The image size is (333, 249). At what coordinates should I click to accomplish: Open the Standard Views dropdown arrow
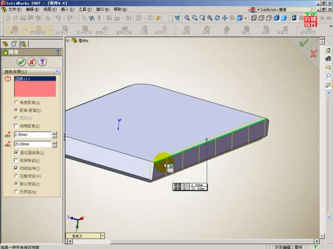246,18
